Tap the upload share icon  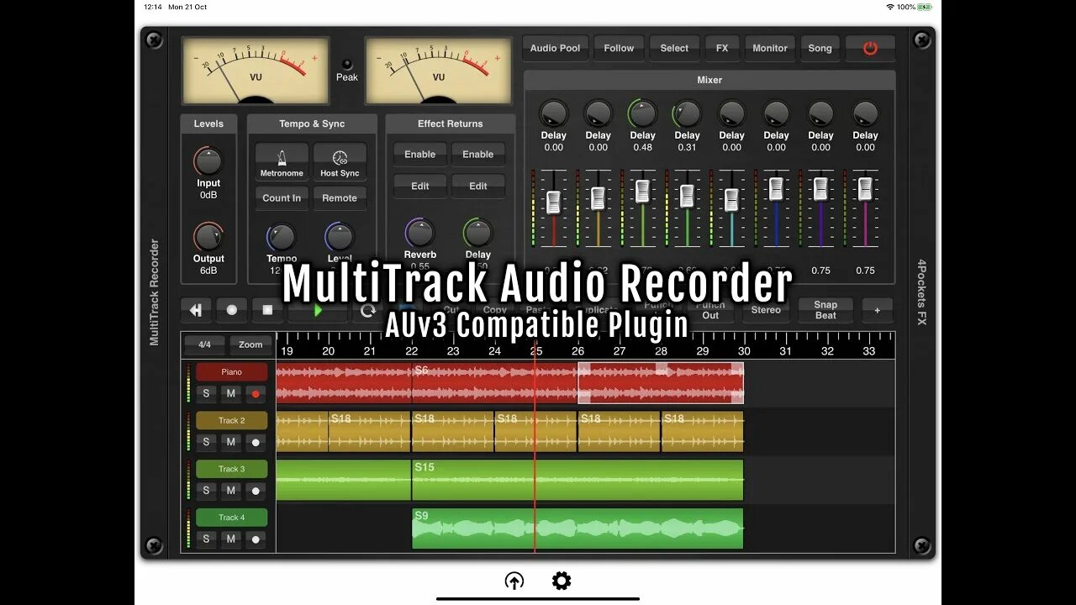514,581
